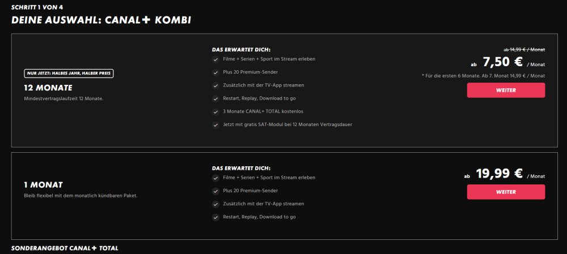567x254 pixels.
Task: Click checkmark icon next to '3 Monate CANAL+ TOTAL kostenlos'
Action: (x=215, y=111)
